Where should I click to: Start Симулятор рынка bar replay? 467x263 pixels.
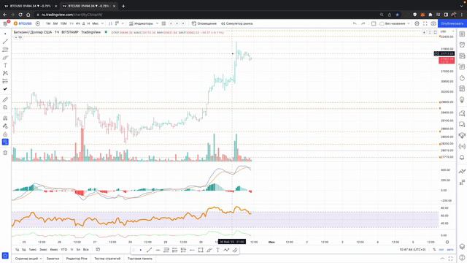coord(236,23)
